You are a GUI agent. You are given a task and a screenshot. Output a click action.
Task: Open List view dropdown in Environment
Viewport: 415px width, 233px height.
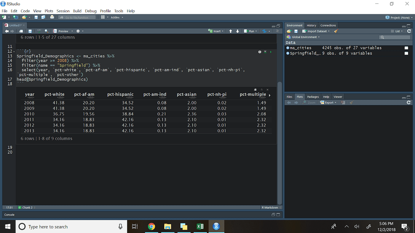(x=397, y=31)
